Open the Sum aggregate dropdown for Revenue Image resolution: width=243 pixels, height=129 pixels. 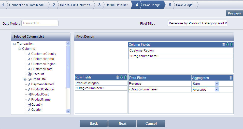(x=217, y=84)
